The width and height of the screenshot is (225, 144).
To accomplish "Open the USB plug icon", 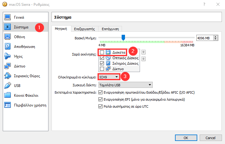I will 7,85.
